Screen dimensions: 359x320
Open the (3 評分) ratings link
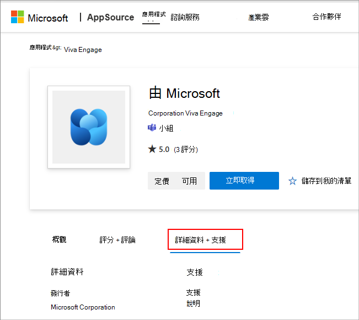[186, 150]
